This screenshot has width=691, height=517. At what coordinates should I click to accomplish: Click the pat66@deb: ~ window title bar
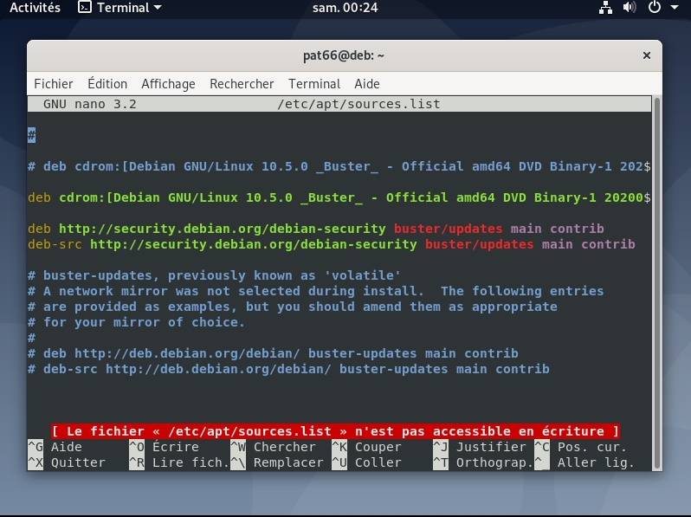tap(344, 55)
